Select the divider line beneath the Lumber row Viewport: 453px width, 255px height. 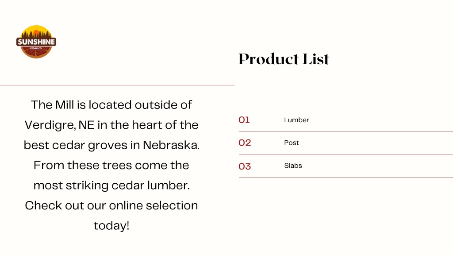pyautogui.click(x=346, y=131)
